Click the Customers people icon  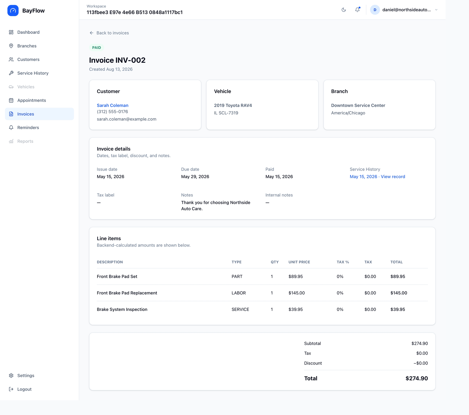pyautogui.click(x=11, y=60)
